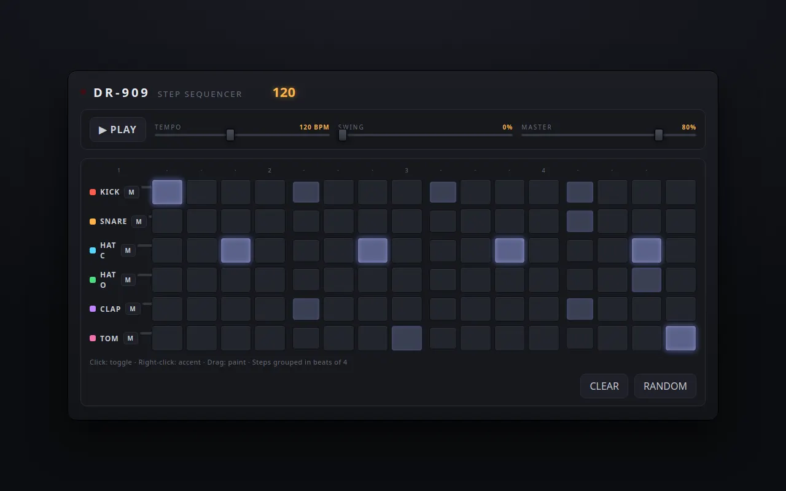Turn off Kick step 13
The height and width of the screenshot is (491, 786).
click(x=580, y=192)
